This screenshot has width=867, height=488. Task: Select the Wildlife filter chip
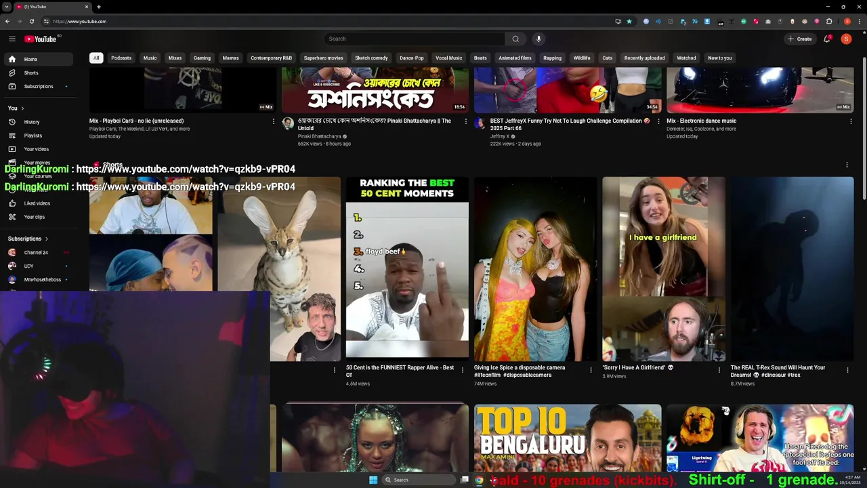pyautogui.click(x=582, y=58)
